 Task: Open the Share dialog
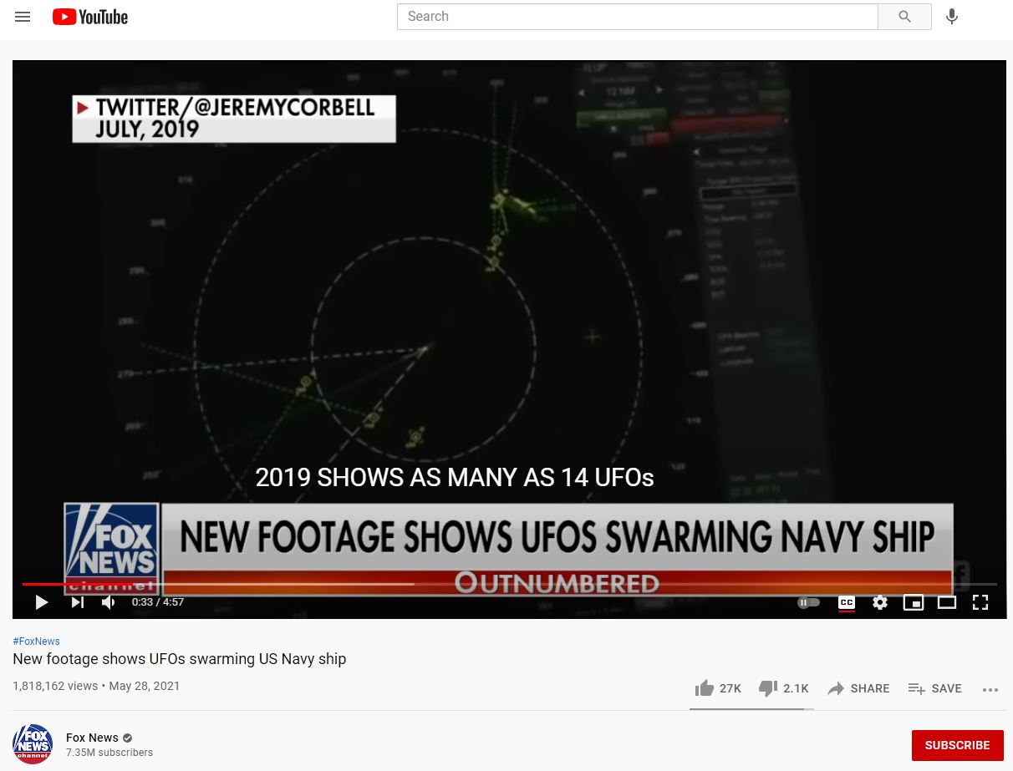pos(858,688)
